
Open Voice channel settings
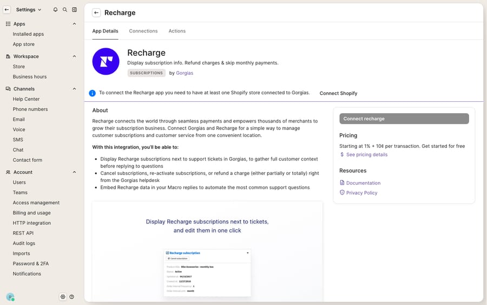pyautogui.click(x=19, y=129)
